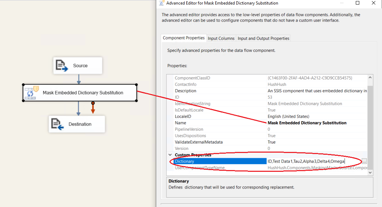This screenshot has width=382, height=207.
Task: Select the blue arrow from Source to Mask
Action: [79, 79]
